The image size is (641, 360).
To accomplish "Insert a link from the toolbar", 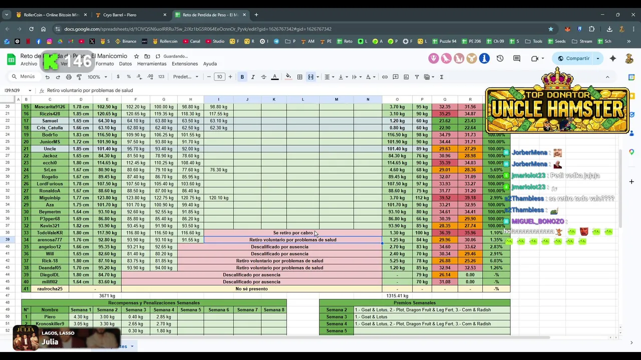I will coord(385,77).
